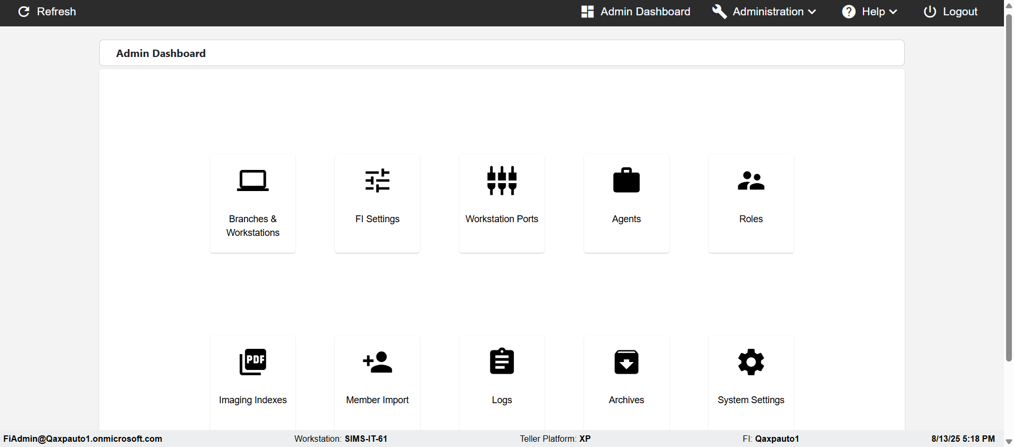The width and height of the screenshot is (1014, 447).
Task: Click the Admin Dashboard page heading
Action: pos(161,53)
